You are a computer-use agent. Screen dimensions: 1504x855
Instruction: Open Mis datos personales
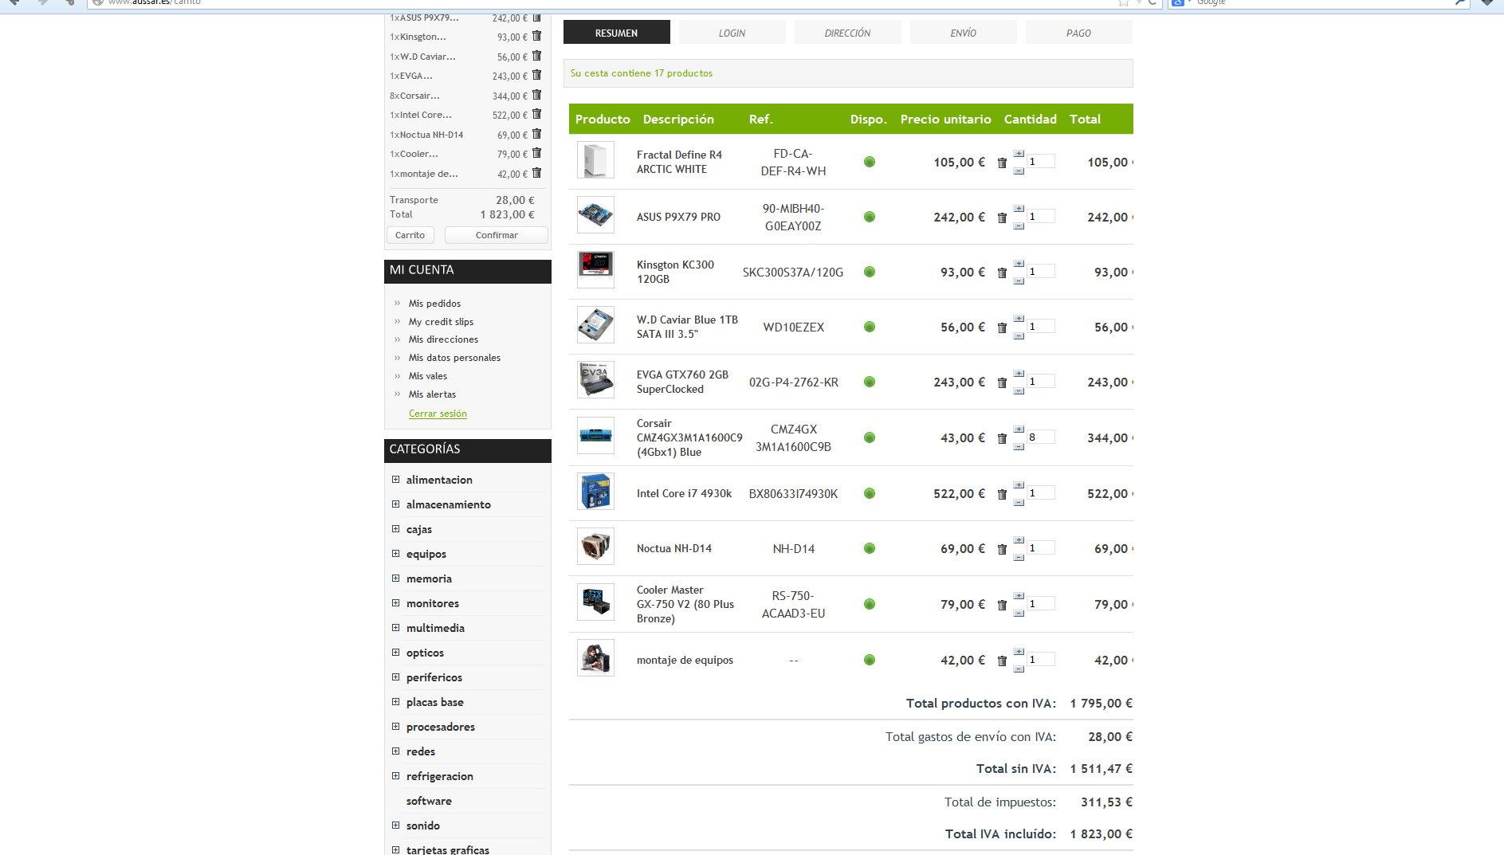click(454, 358)
